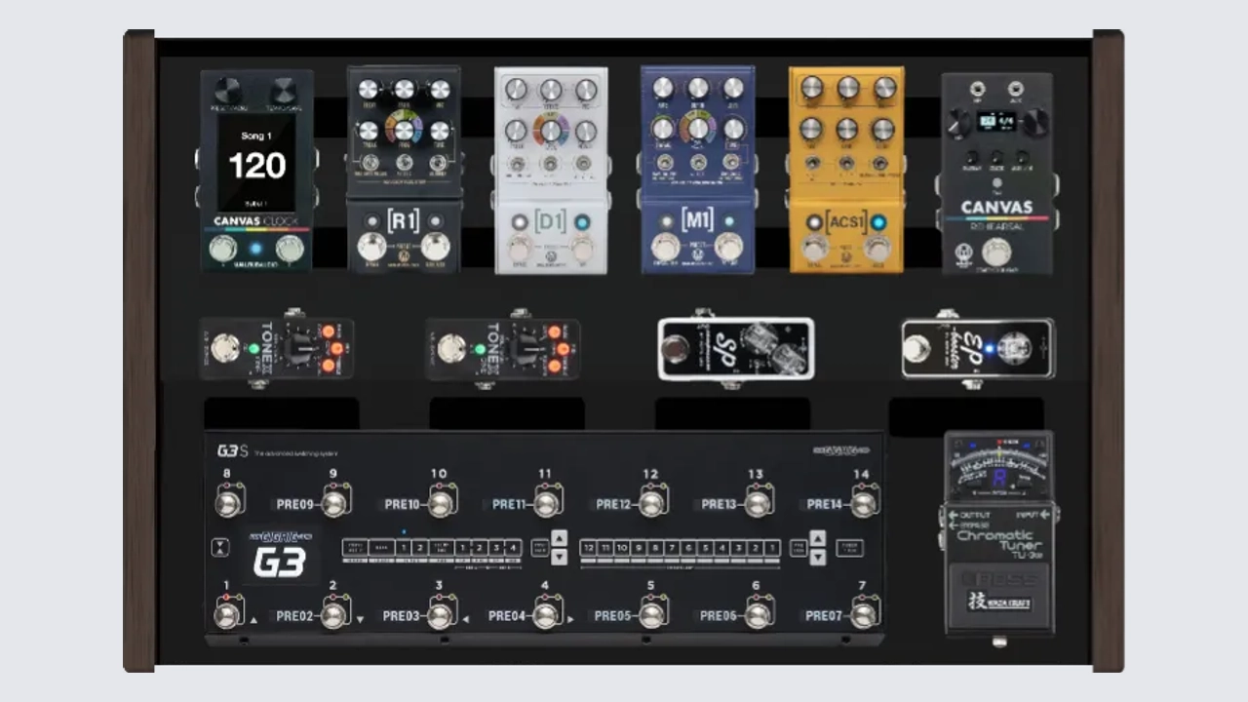Click the G3 footswitch number 8
The height and width of the screenshot is (702, 1248).
[x=228, y=502]
